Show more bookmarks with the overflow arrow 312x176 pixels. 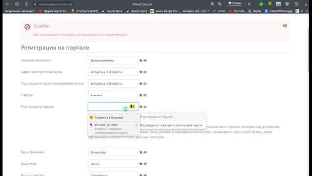tap(307, 11)
